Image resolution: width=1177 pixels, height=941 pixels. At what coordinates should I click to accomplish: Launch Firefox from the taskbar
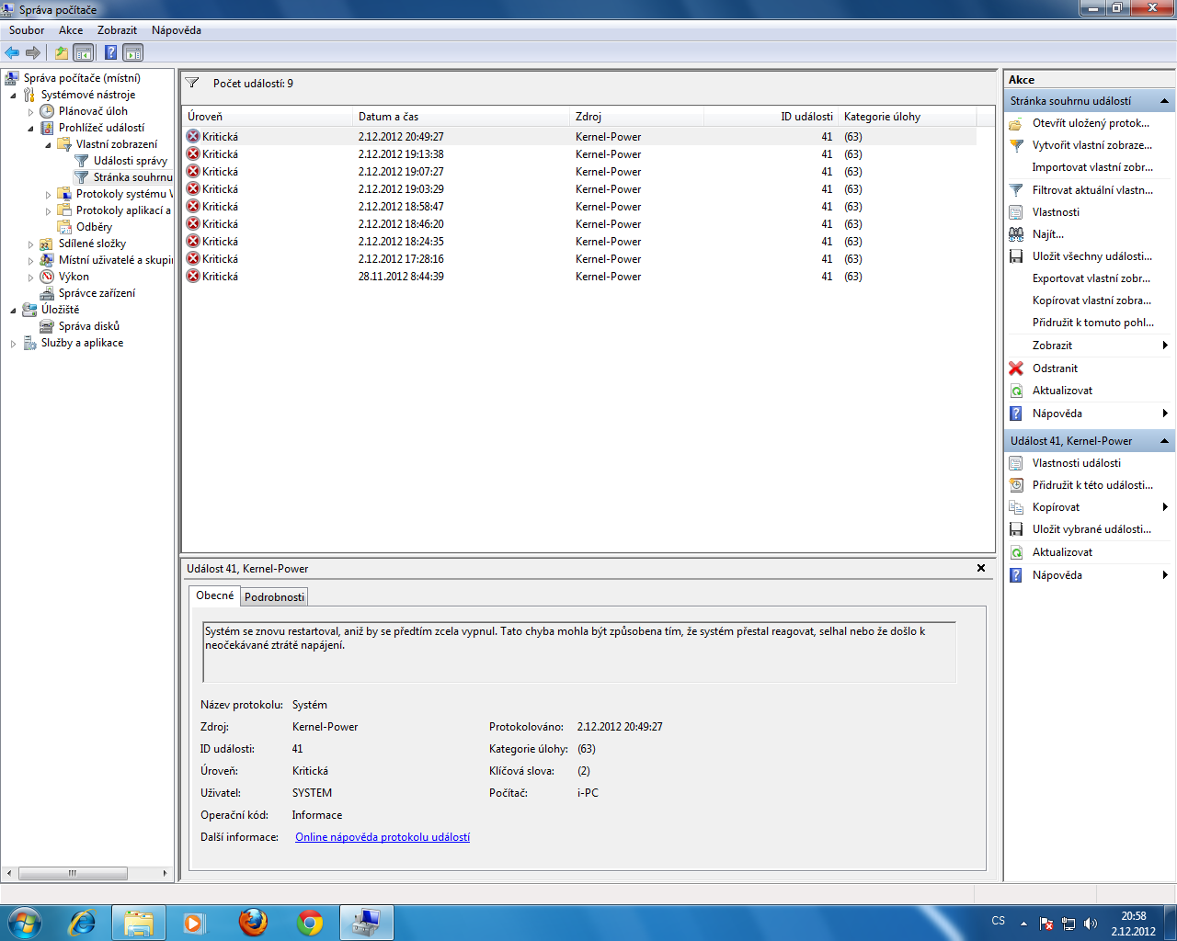[253, 922]
